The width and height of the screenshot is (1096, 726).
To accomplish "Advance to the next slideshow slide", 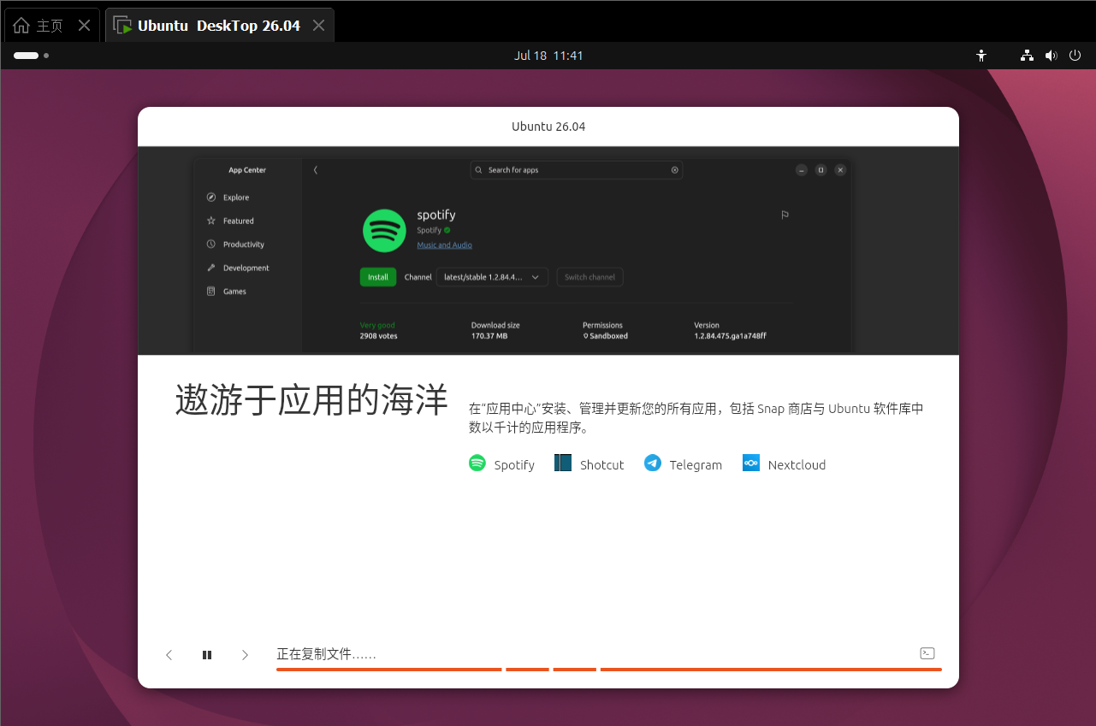I will [x=245, y=655].
